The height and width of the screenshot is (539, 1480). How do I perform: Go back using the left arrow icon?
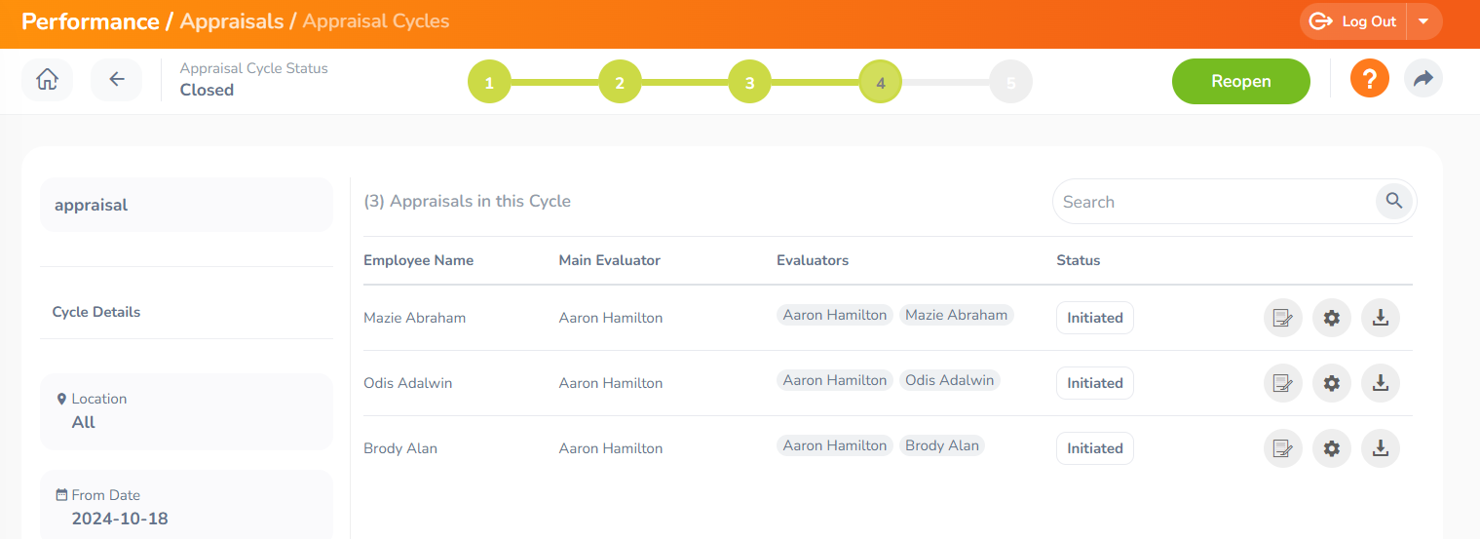pyautogui.click(x=117, y=80)
